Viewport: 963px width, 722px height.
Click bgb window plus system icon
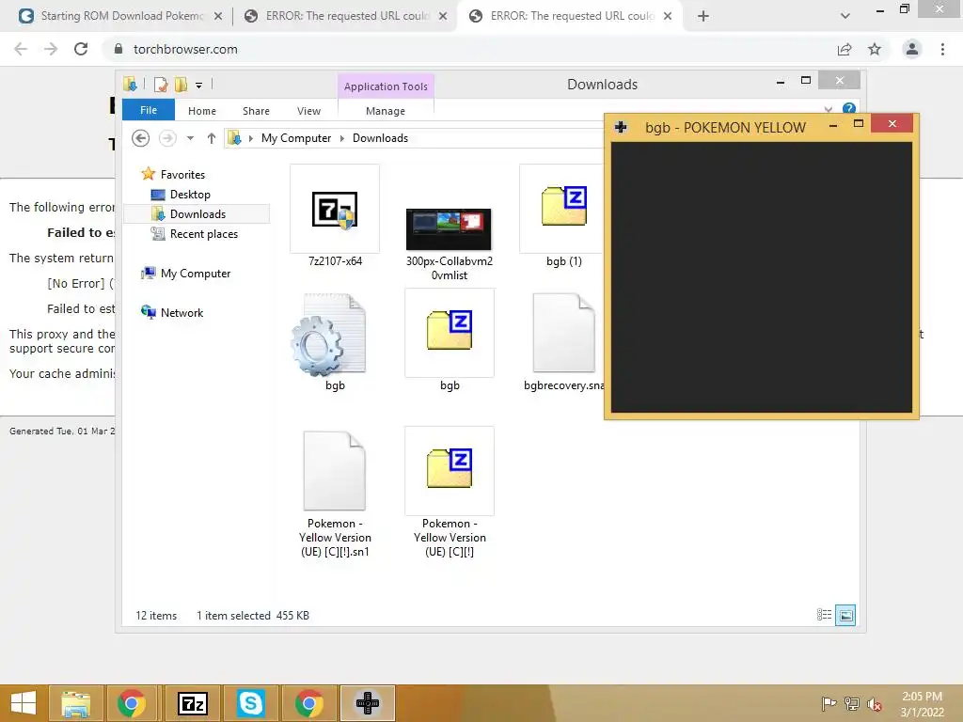(x=621, y=127)
